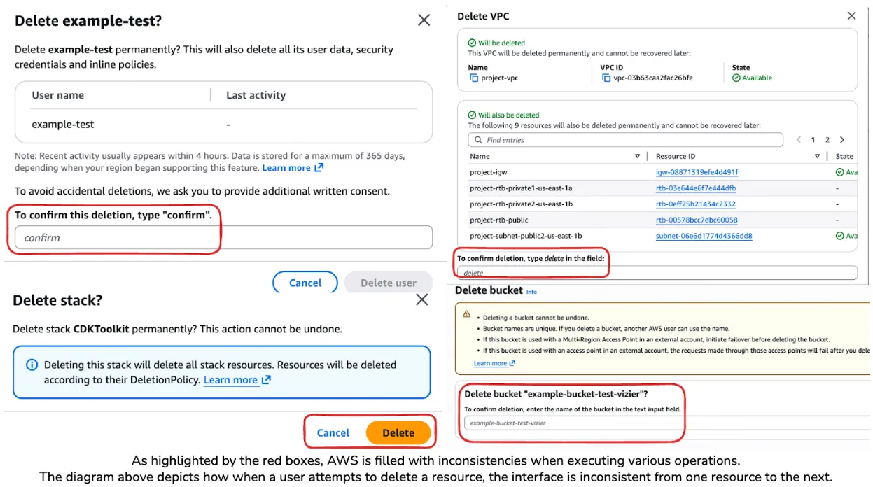873x487 pixels.
Task: Switch to page 2 of resources list
Action: pyautogui.click(x=827, y=140)
